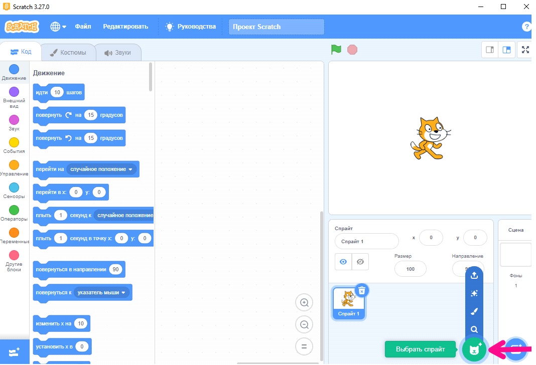Switch to large stage layout
Screen dimensions: 536x365
[x=506, y=50]
